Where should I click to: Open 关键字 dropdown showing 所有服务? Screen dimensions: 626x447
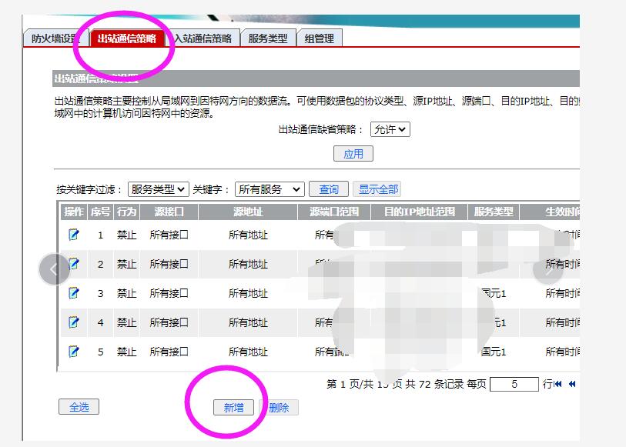[269, 189]
